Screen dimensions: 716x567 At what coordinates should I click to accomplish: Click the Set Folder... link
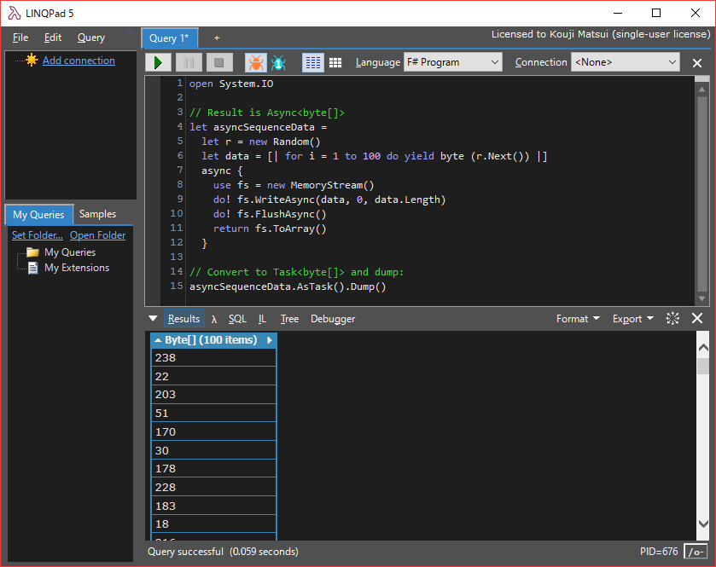click(x=38, y=235)
